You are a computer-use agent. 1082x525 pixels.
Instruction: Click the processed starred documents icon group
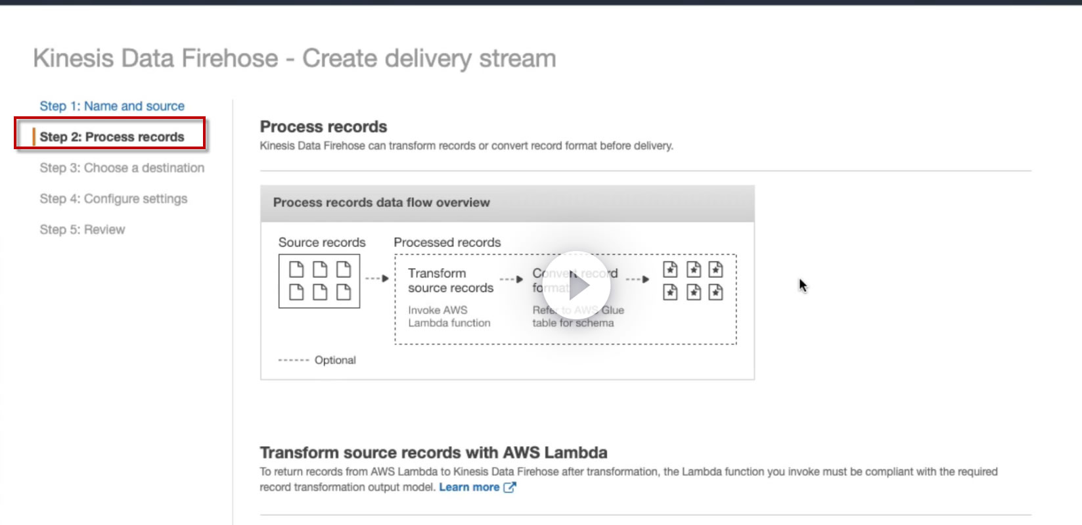click(692, 281)
